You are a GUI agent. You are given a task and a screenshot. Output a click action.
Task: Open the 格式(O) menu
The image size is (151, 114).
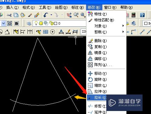click(29, 7)
